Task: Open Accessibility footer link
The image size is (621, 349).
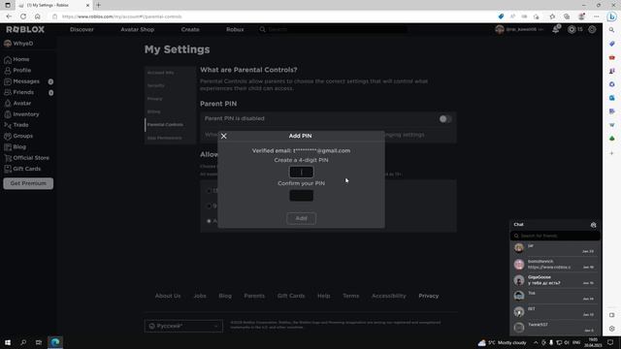Action: (x=389, y=296)
